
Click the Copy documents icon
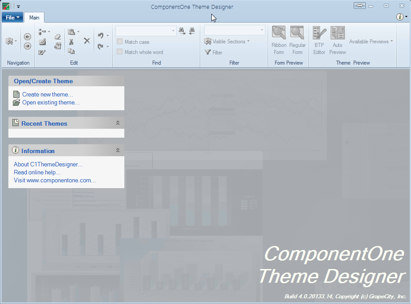tap(71, 51)
